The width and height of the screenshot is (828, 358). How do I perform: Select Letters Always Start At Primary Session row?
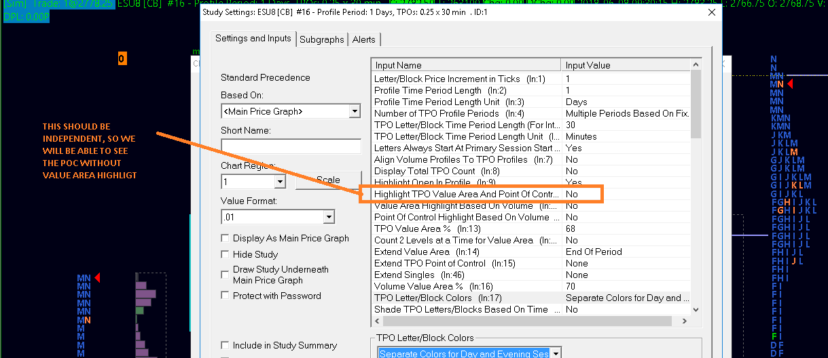click(531, 148)
